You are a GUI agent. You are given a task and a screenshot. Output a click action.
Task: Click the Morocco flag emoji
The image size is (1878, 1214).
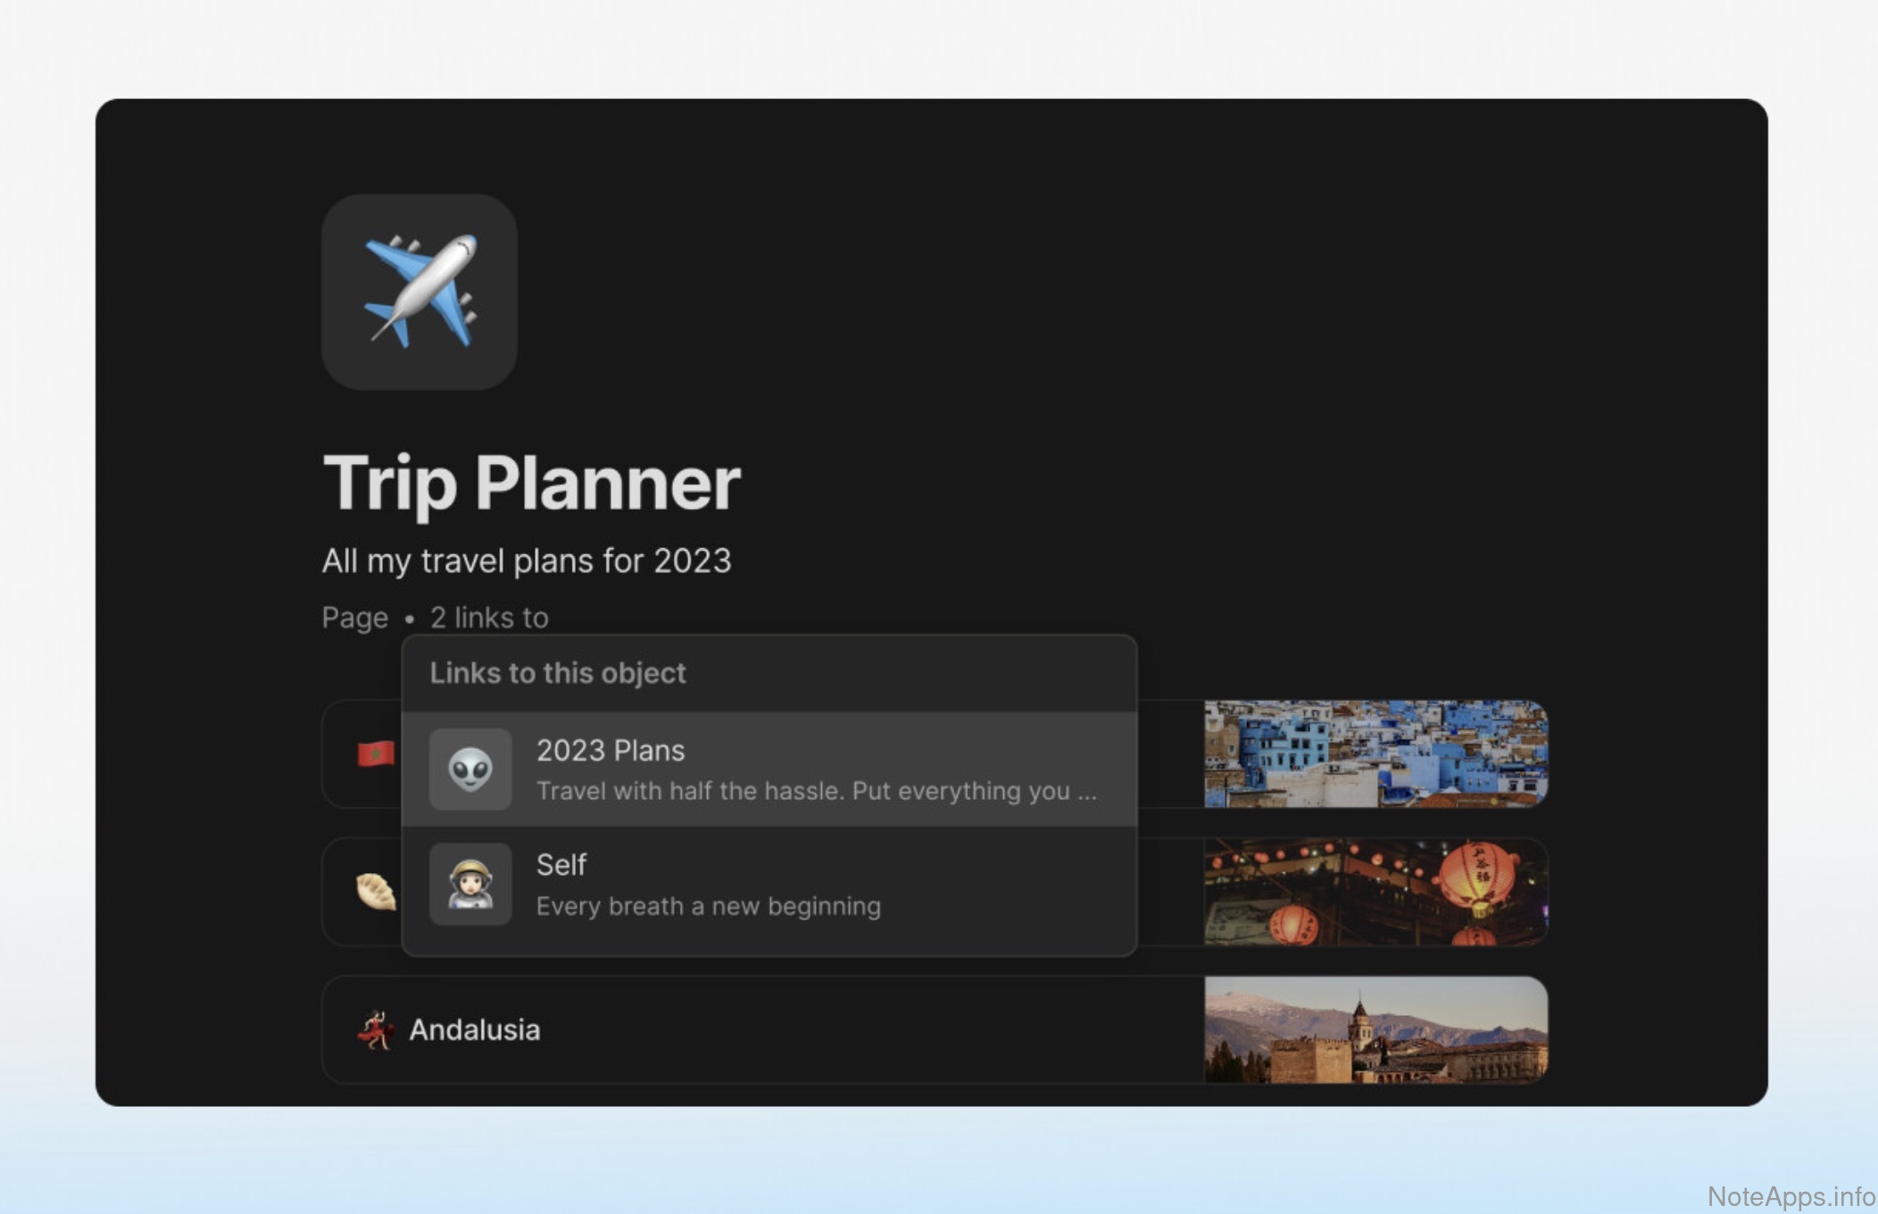tap(376, 753)
